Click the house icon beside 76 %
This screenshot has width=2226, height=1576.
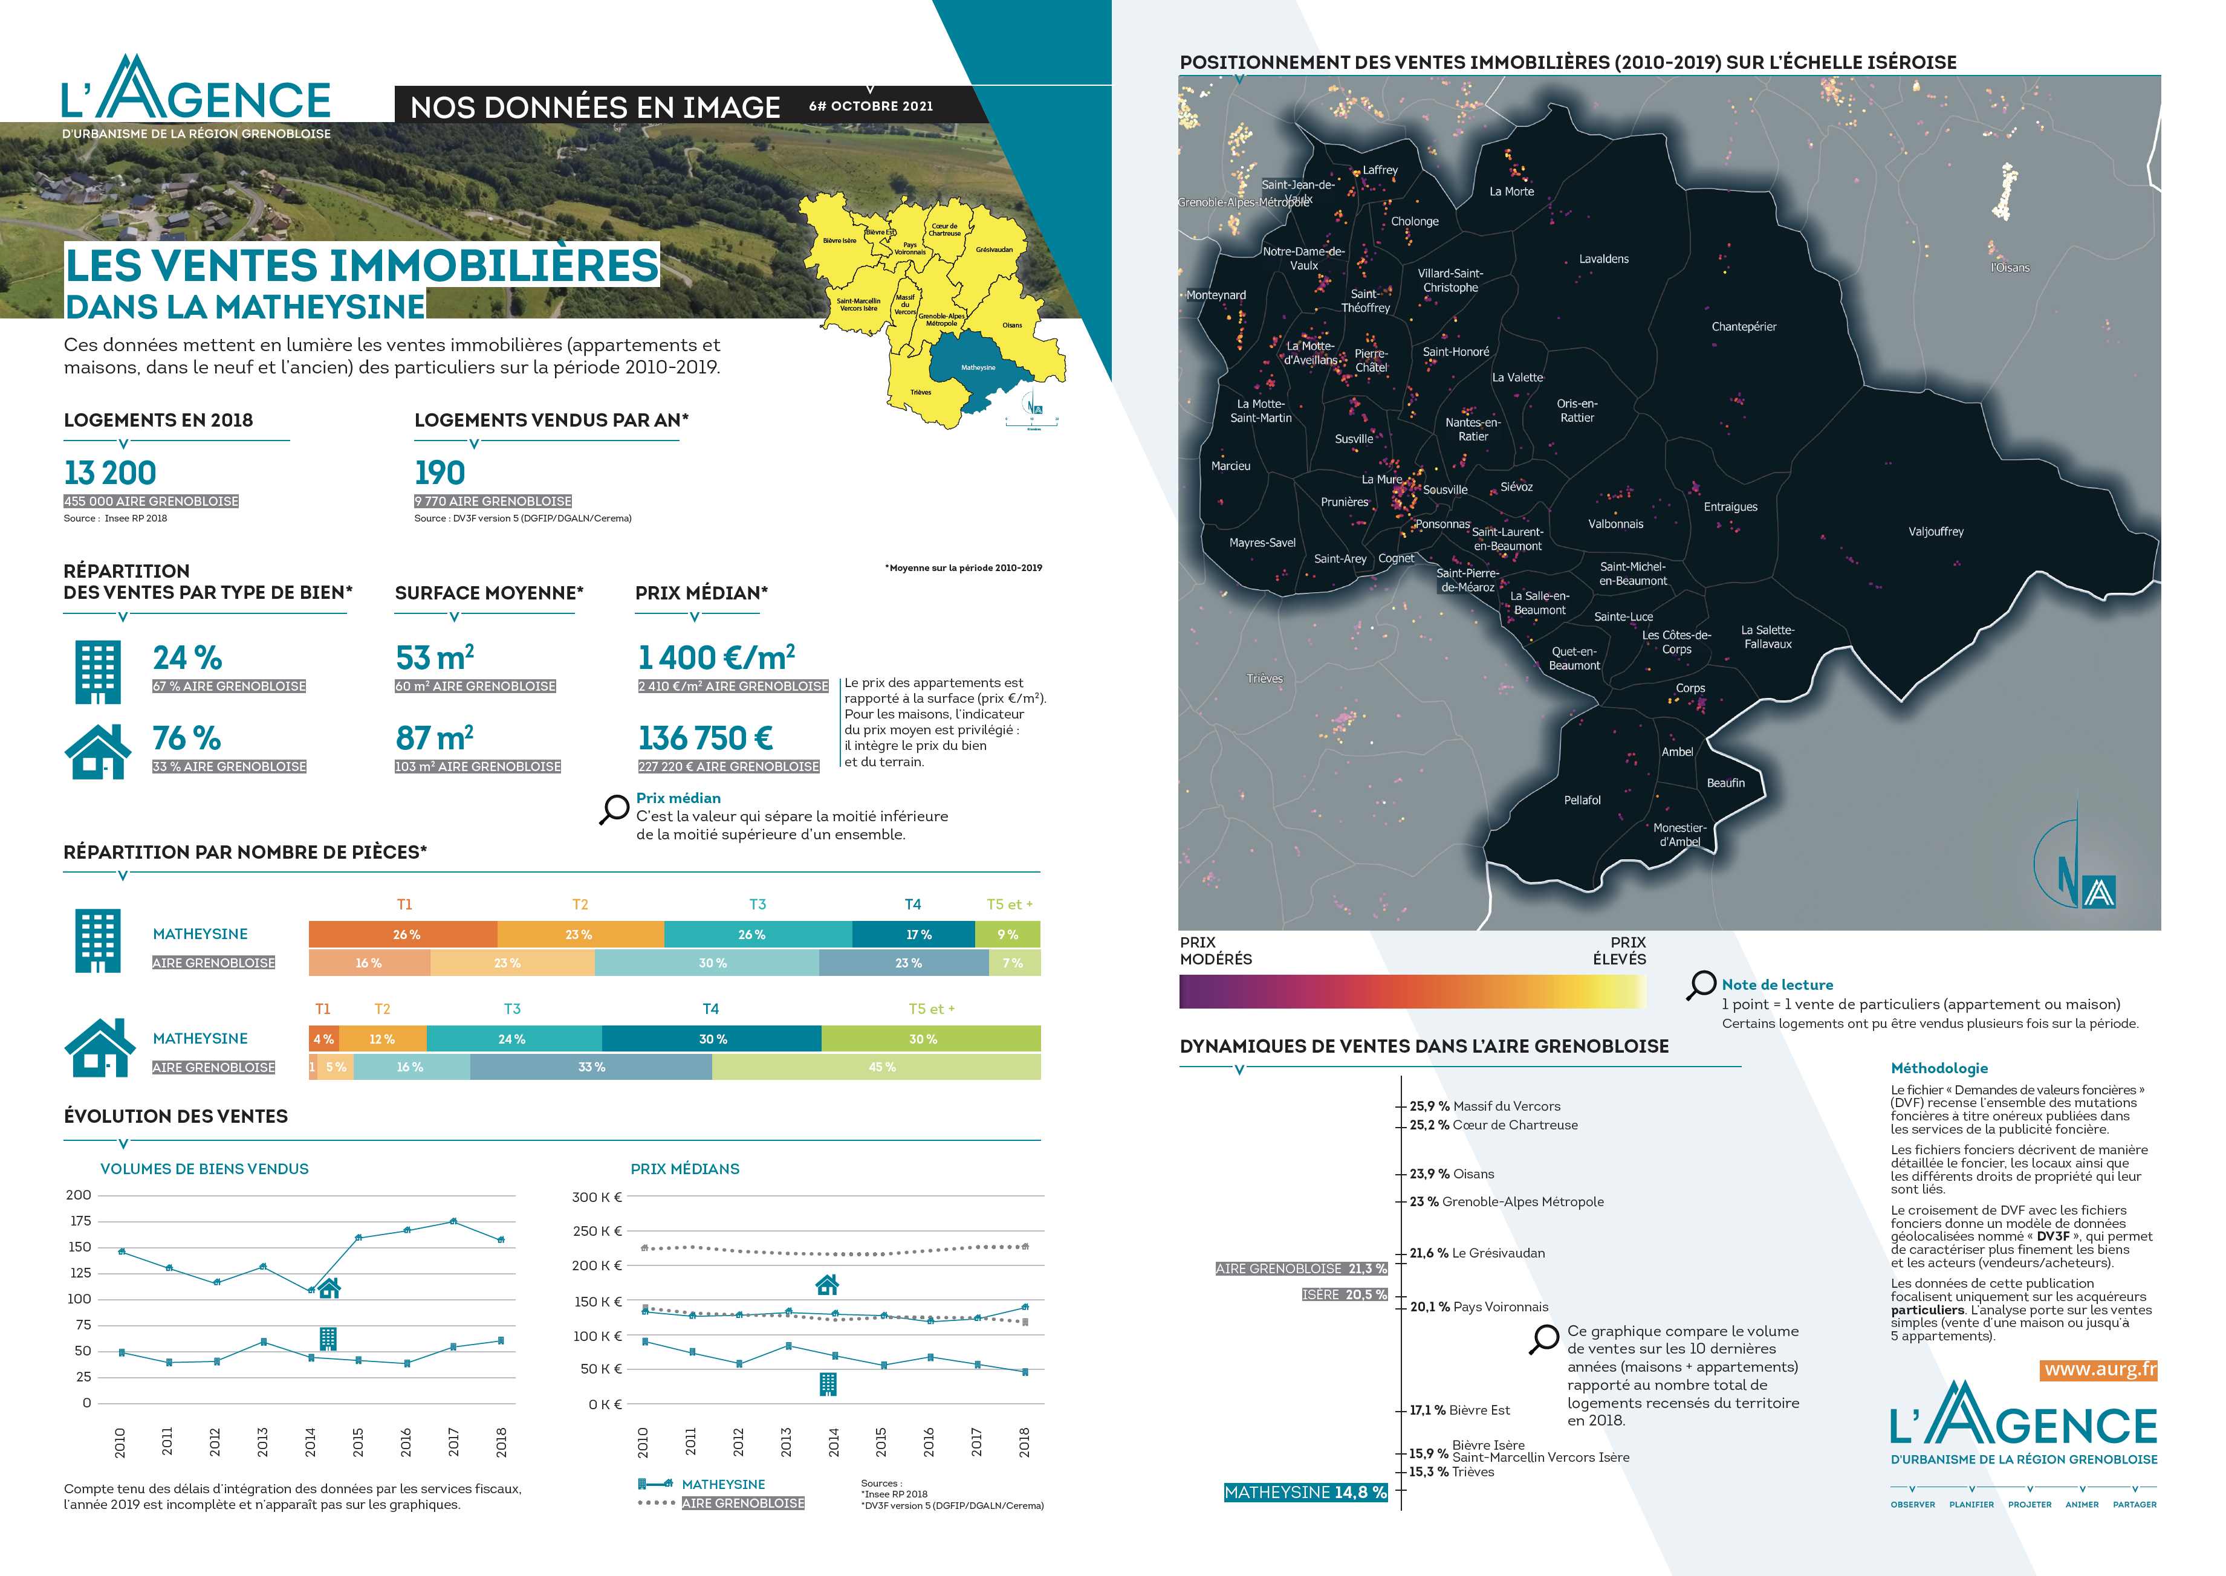point(97,751)
